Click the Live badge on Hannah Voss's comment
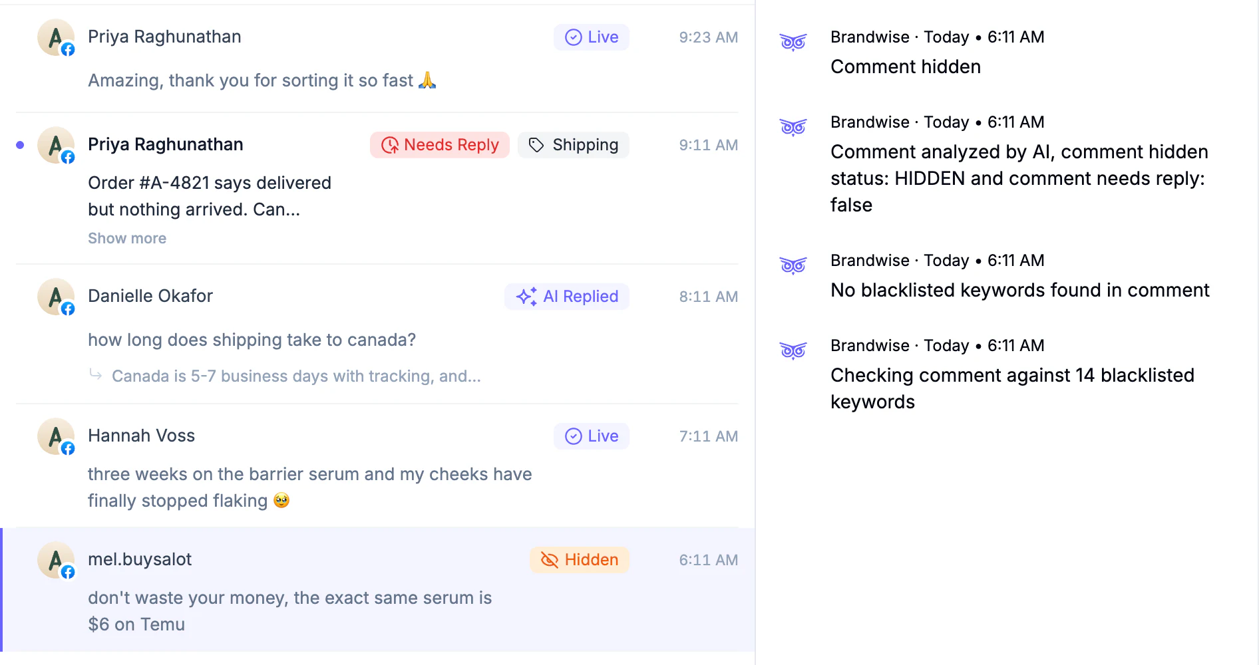 pyautogui.click(x=592, y=436)
